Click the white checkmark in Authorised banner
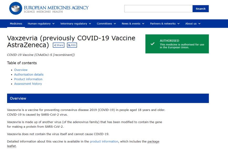Image resolution: width=228 pixels, height=151 pixels. pyautogui.click(x=152, y=44)
